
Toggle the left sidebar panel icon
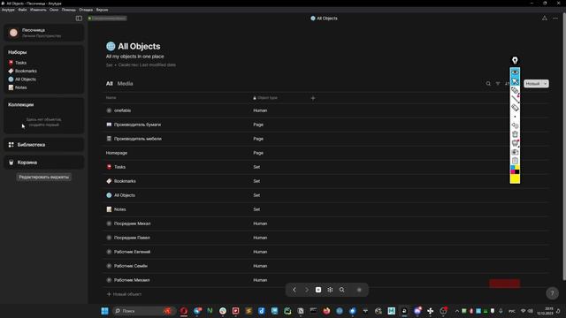79,18
